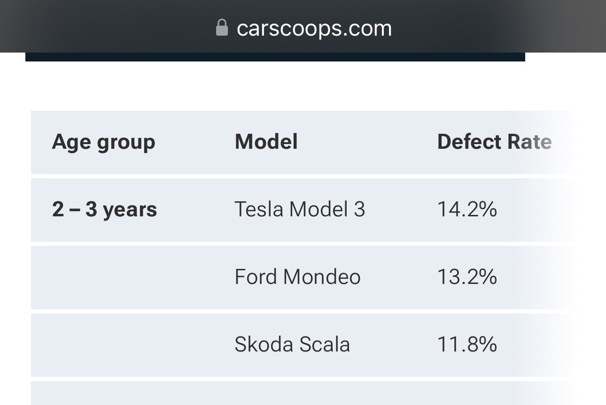Select the Tesla Model 3 cell

coord(299,209)
